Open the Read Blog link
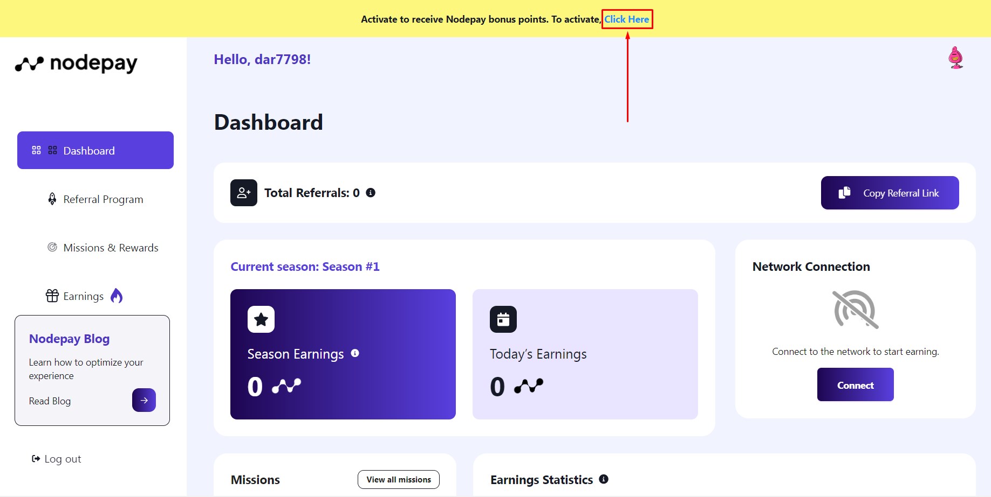The width and height of the screenshot is (991, 497). 50,401
